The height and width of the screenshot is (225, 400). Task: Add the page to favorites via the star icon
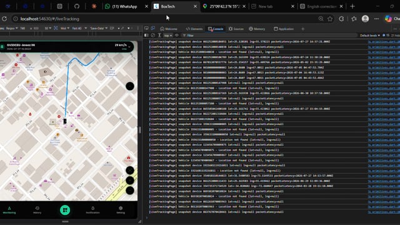(x=330, y=19)
